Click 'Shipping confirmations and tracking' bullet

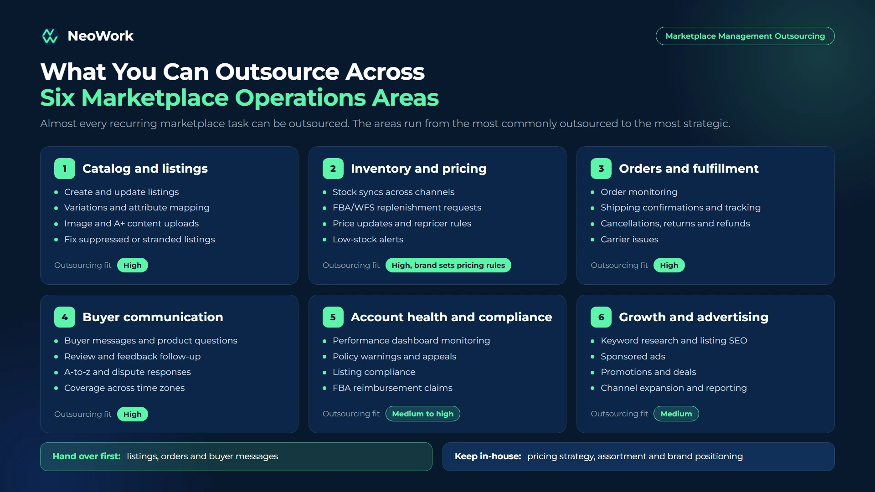(x=680, y=208)
